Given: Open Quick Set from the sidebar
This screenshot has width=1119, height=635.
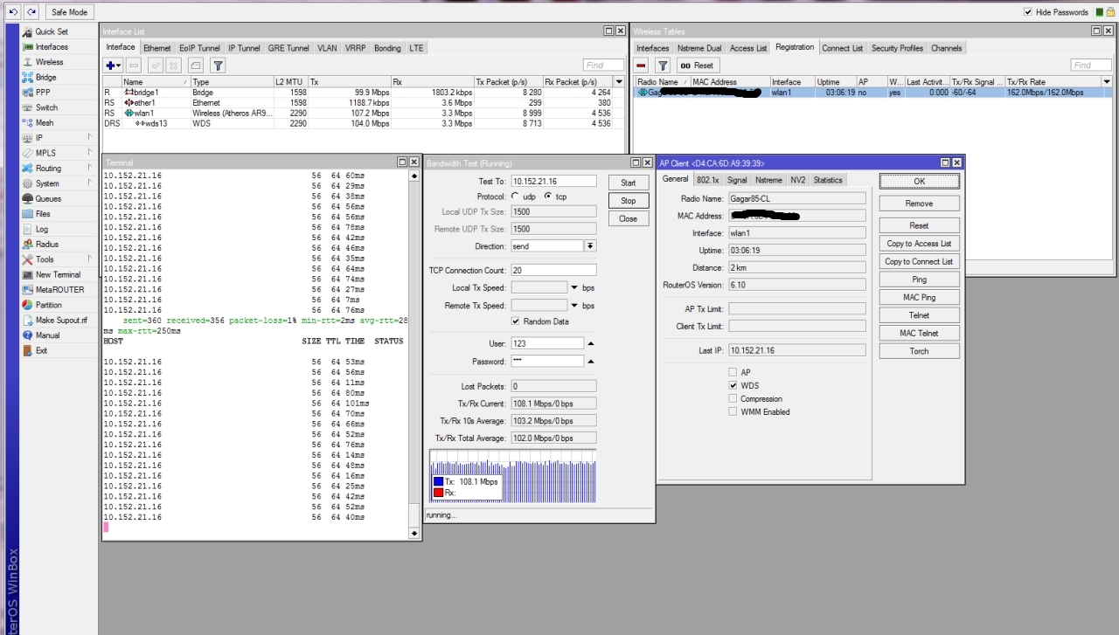Looking at the screenshot, I should (51, 31).
